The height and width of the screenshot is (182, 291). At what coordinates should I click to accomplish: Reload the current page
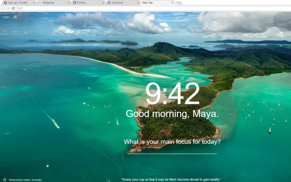[x=13, y=8]
